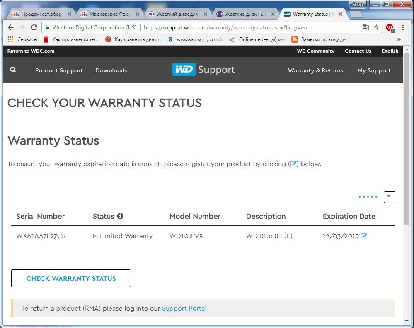
Task: Open the Product Support menu
Action: pyautogui.click(x=59, y=70)
